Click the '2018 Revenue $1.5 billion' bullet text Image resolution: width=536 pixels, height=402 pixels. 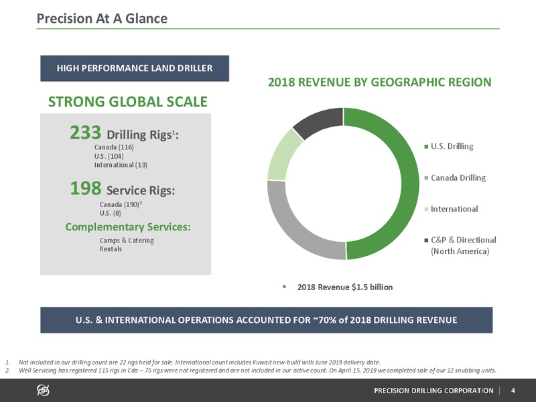coord(345,287)
